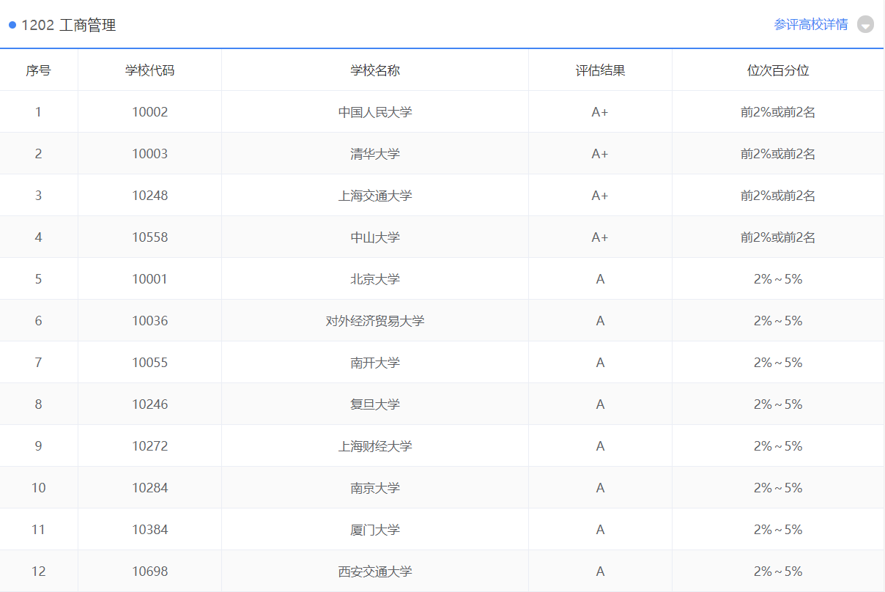Click the A result for 西安交通大学
Screen dimensions: 885x592
coord(600,571)
